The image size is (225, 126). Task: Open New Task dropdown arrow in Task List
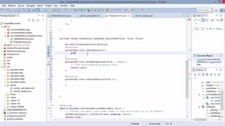coord(198,20)
